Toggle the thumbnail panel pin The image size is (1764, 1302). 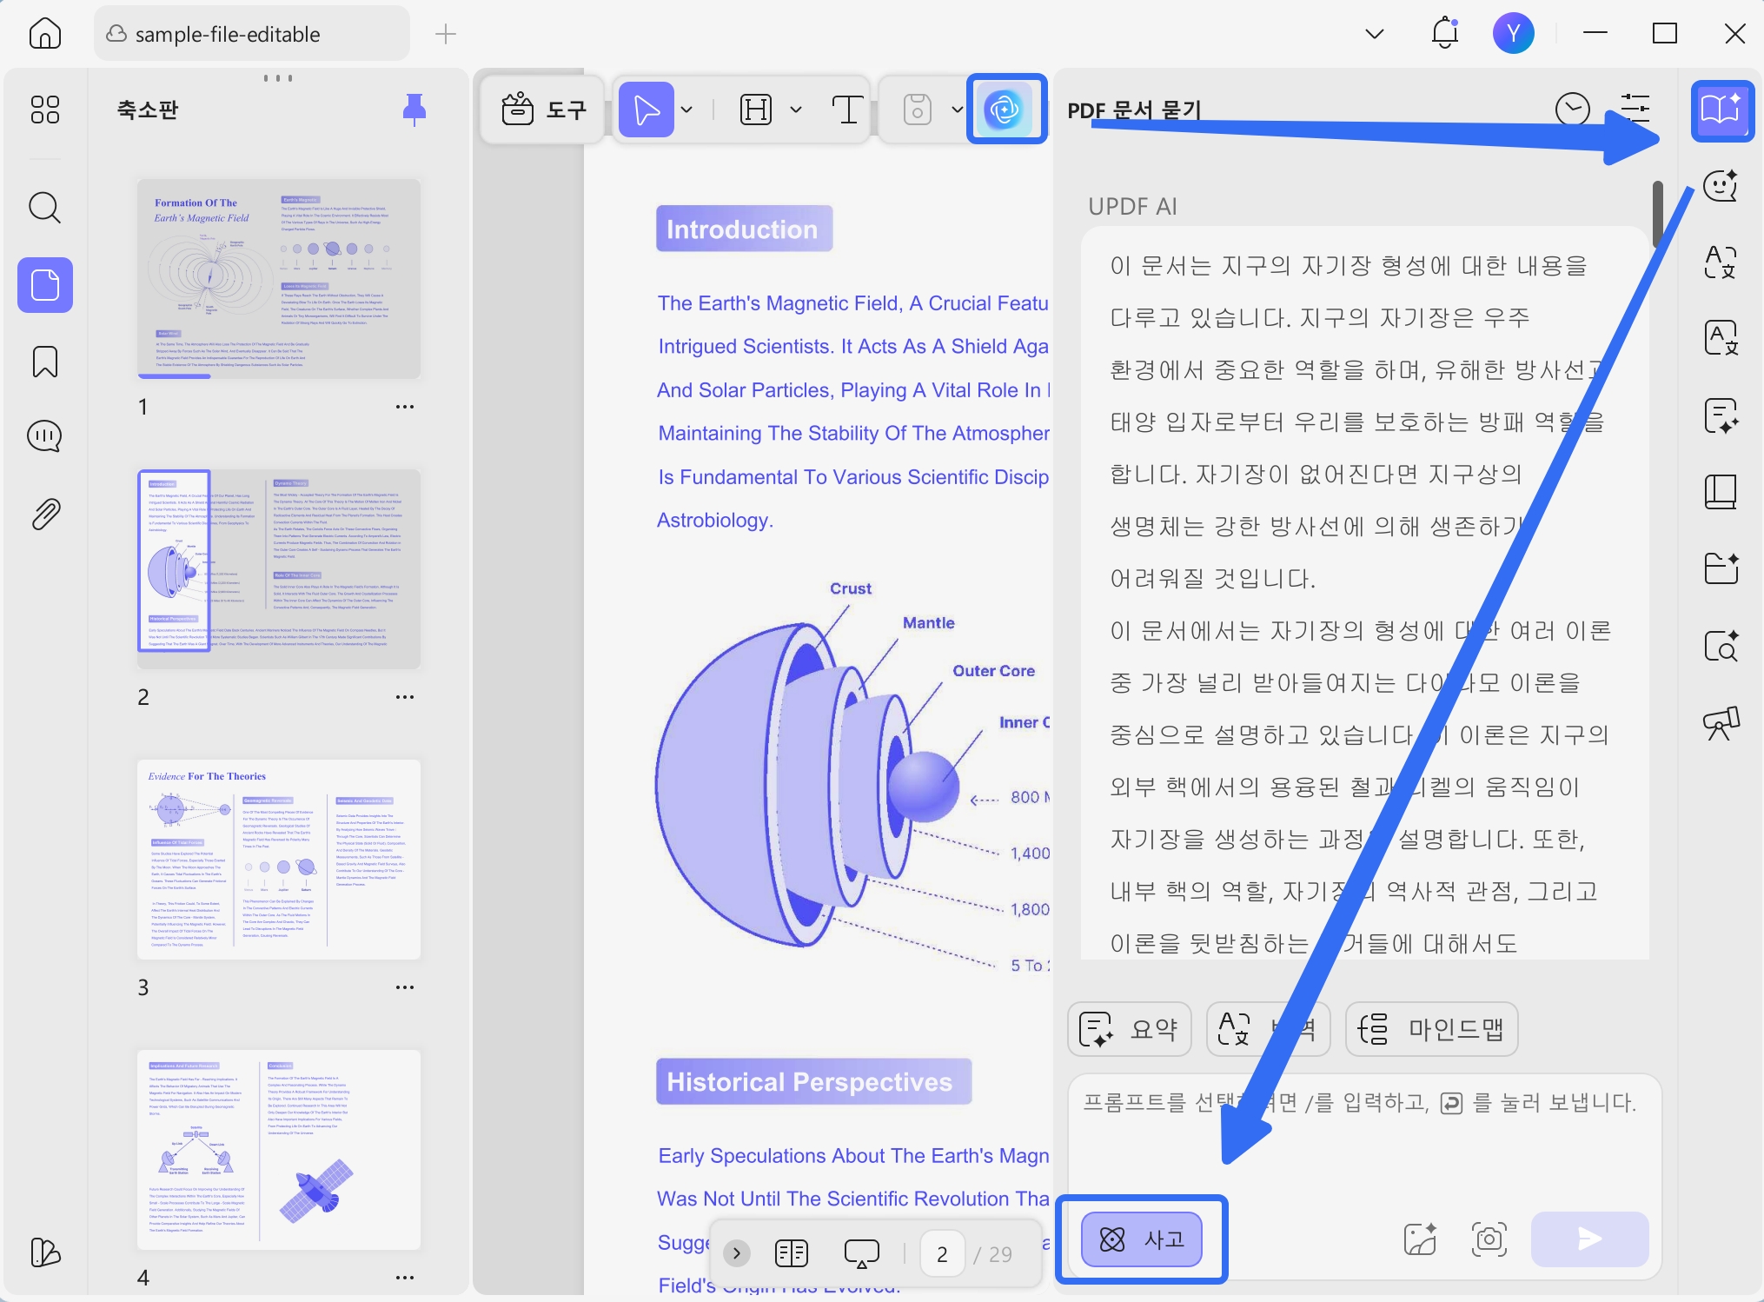point(414,110)
